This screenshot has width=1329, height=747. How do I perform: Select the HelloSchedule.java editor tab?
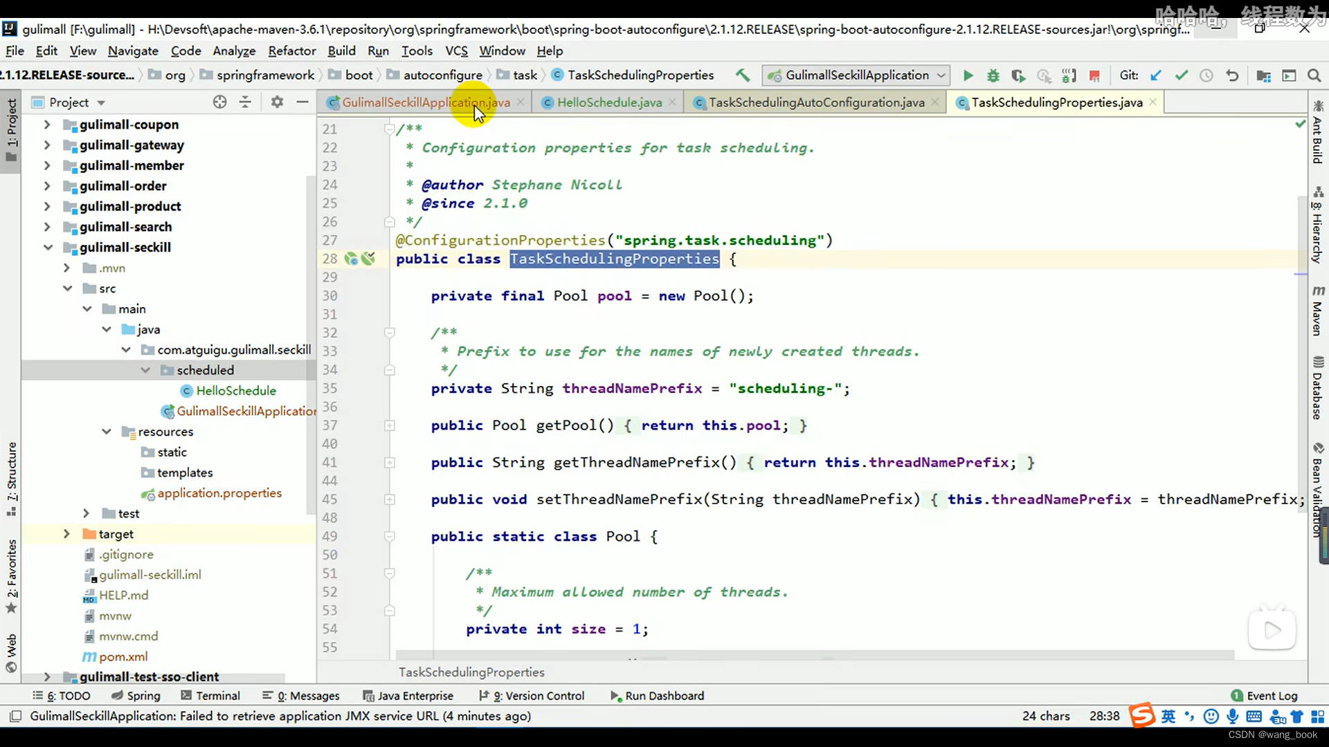(x=610, y=102)
